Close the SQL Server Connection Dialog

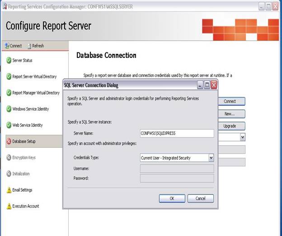[x=214, y=85]
